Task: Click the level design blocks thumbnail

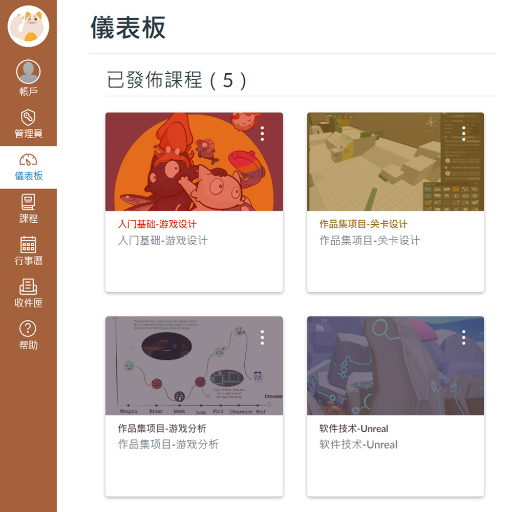Action: coord(395,162)
